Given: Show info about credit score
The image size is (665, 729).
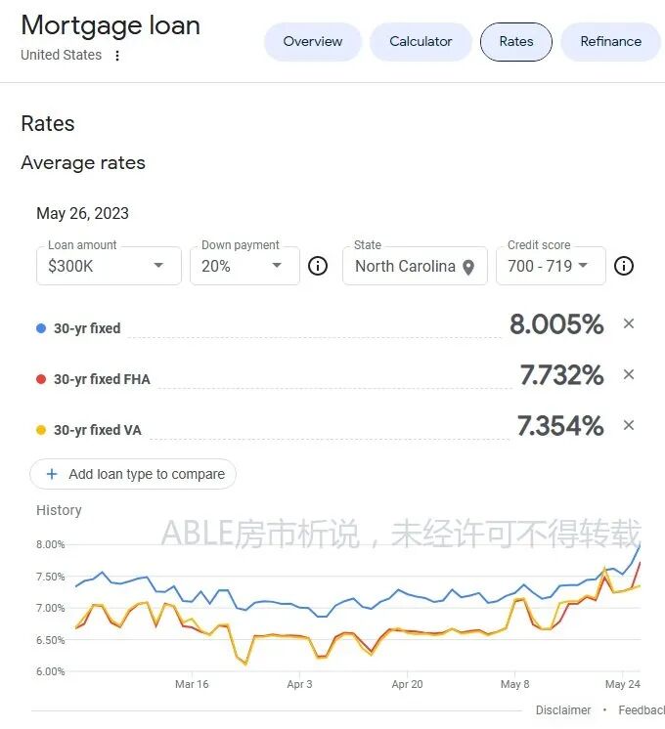Looking at the screenshot, I should (624, 266).
